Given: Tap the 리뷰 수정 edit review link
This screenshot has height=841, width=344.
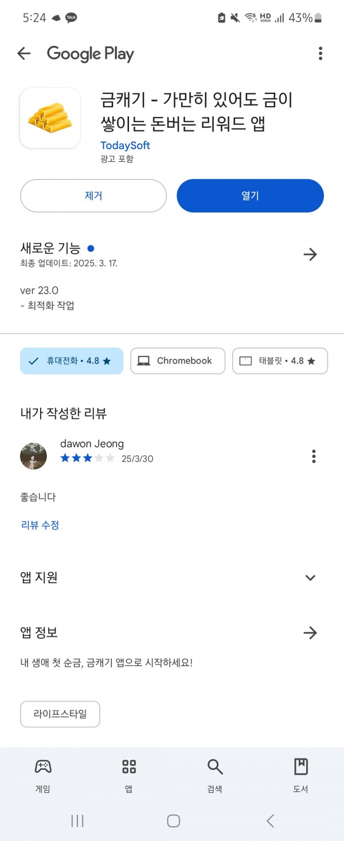Looking at the screenshot, I should (40, 525).
